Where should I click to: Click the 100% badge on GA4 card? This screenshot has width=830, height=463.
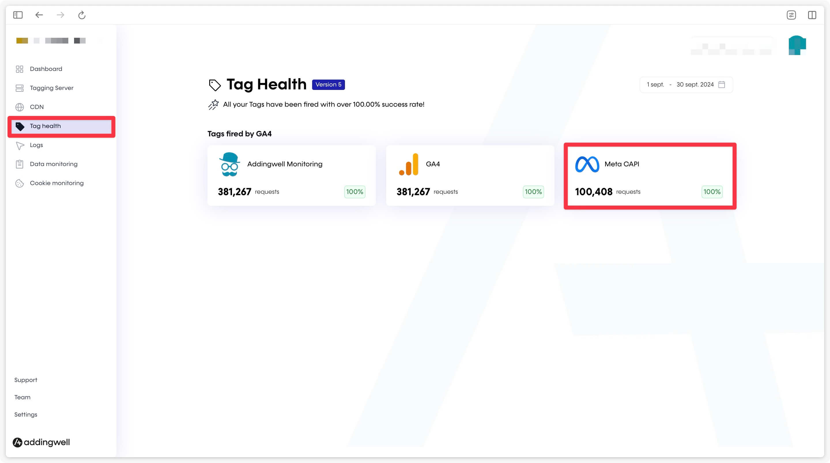(x=533, y=192)
